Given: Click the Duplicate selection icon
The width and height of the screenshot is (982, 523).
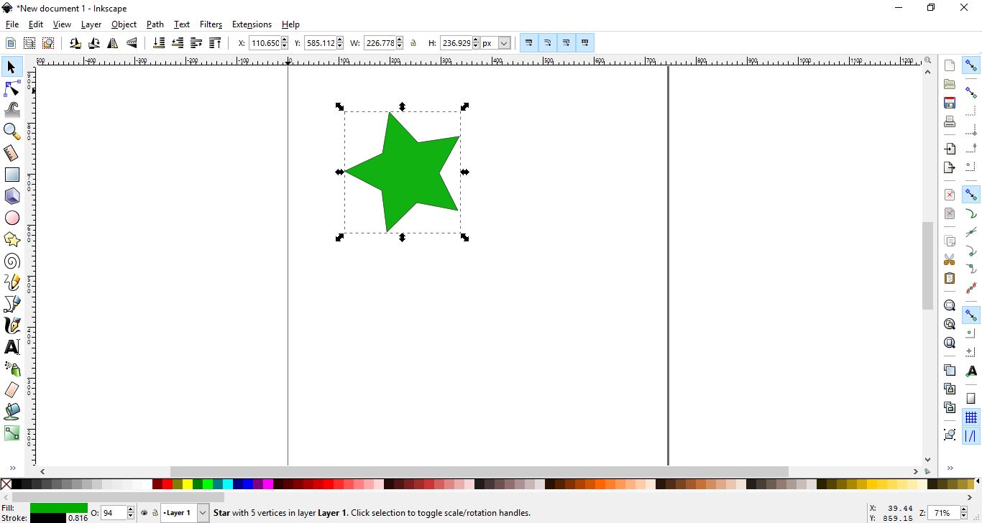Looking at the screenshot, I should 950,370.
